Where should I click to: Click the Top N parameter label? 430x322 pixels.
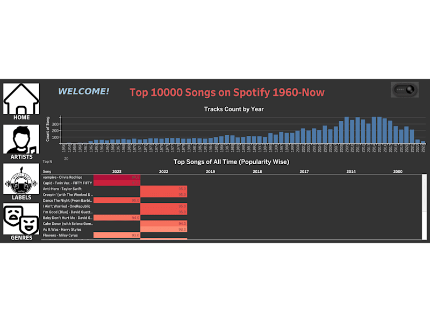pyautogui.click(x=47, y=162)
